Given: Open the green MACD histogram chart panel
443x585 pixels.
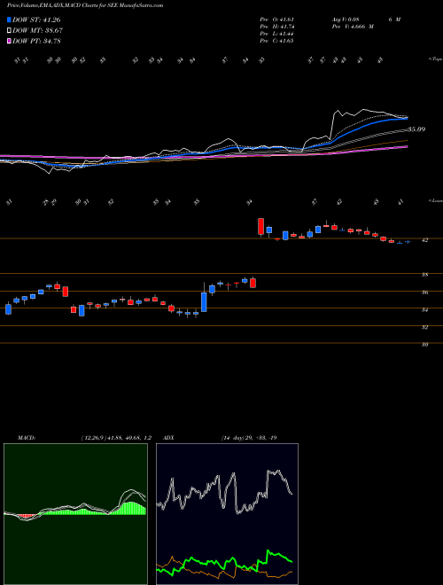Looking at the screenshot, I should coord(75,514).
